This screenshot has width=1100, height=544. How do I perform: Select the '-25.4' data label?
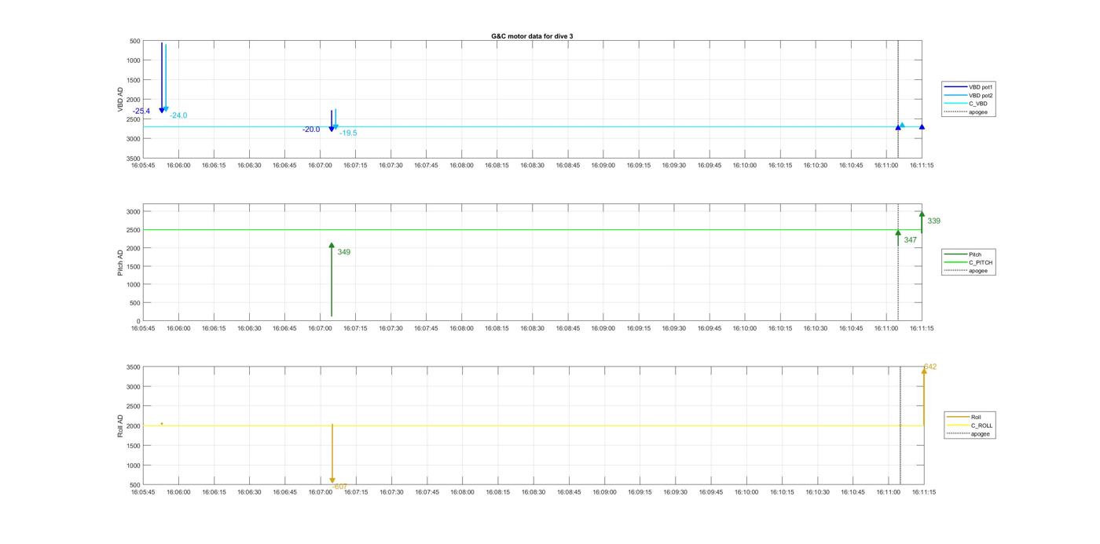click(141, 111)
